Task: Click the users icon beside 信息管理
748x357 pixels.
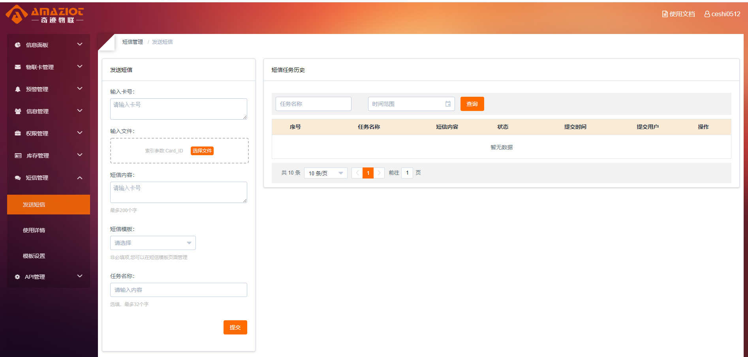Action: click(x=18, y=111)
